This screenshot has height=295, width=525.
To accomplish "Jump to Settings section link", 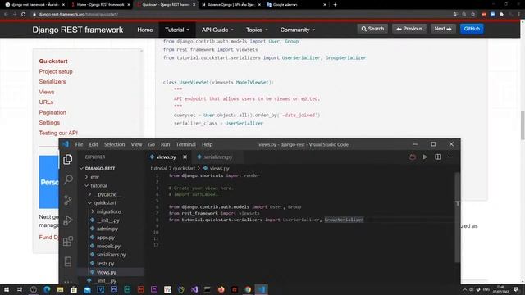I will pyautogui.click(x=49, y=123).
